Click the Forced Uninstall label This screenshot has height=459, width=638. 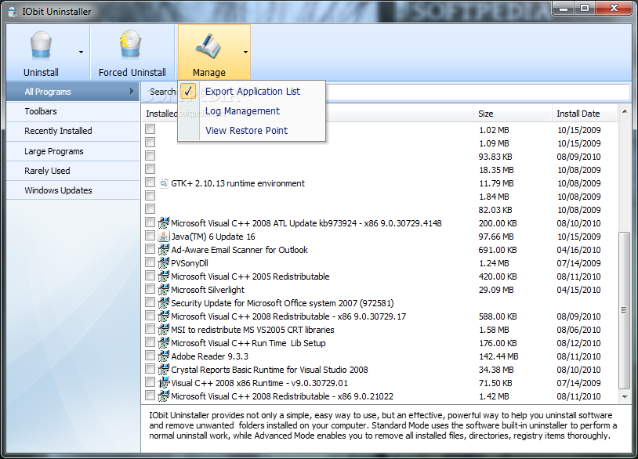132,72
